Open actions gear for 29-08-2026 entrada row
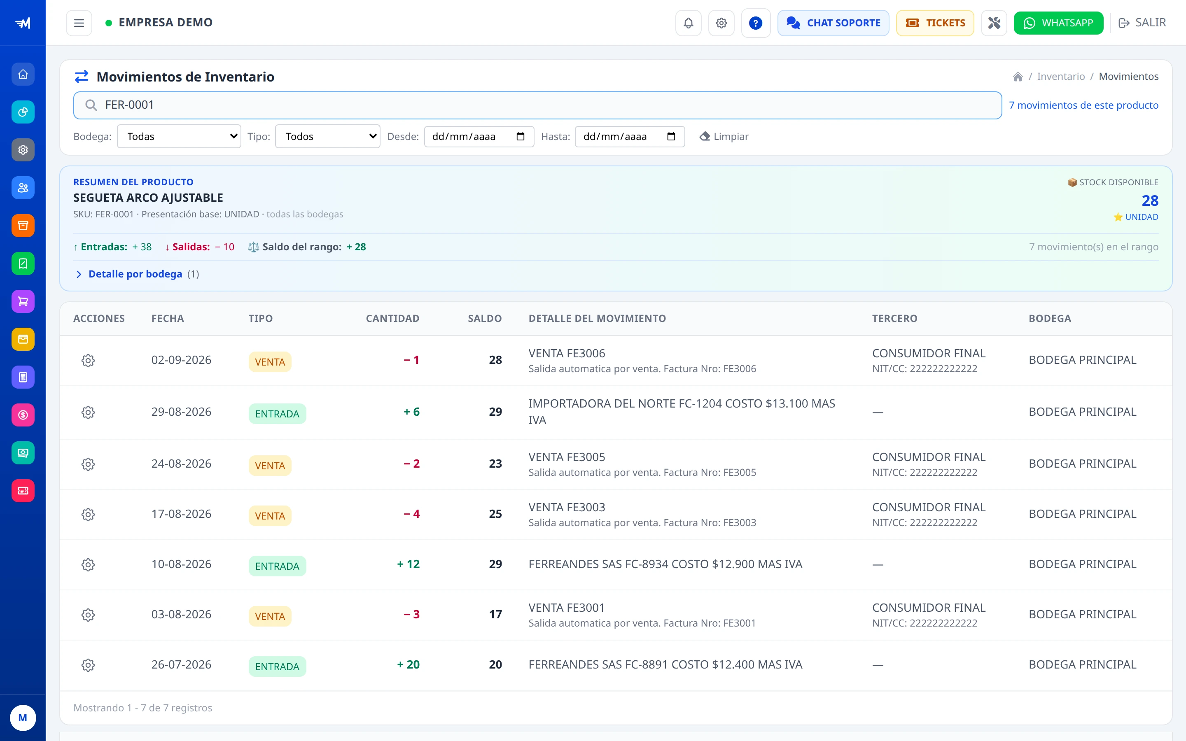1186x741 pixels. tap(88, 412)
